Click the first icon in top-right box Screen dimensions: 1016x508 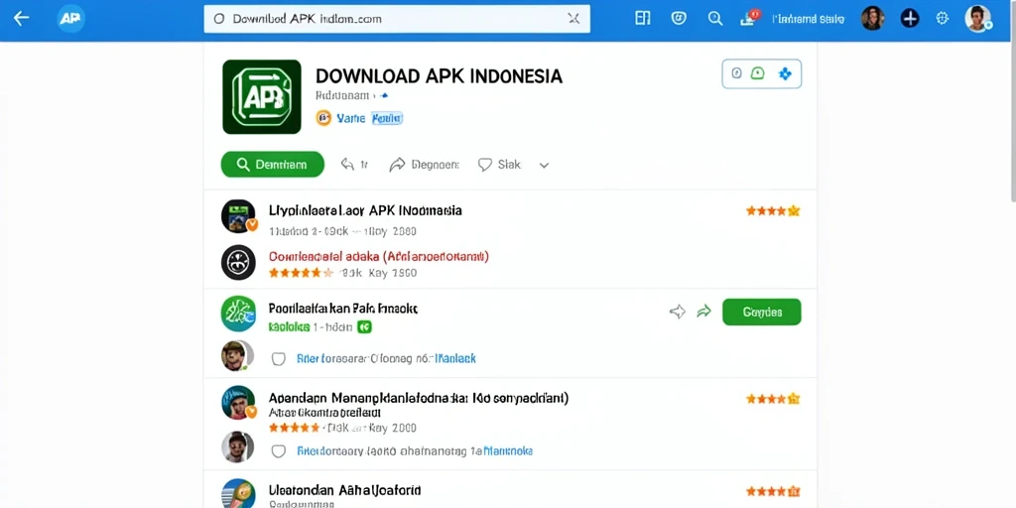(x=736, y=73)
